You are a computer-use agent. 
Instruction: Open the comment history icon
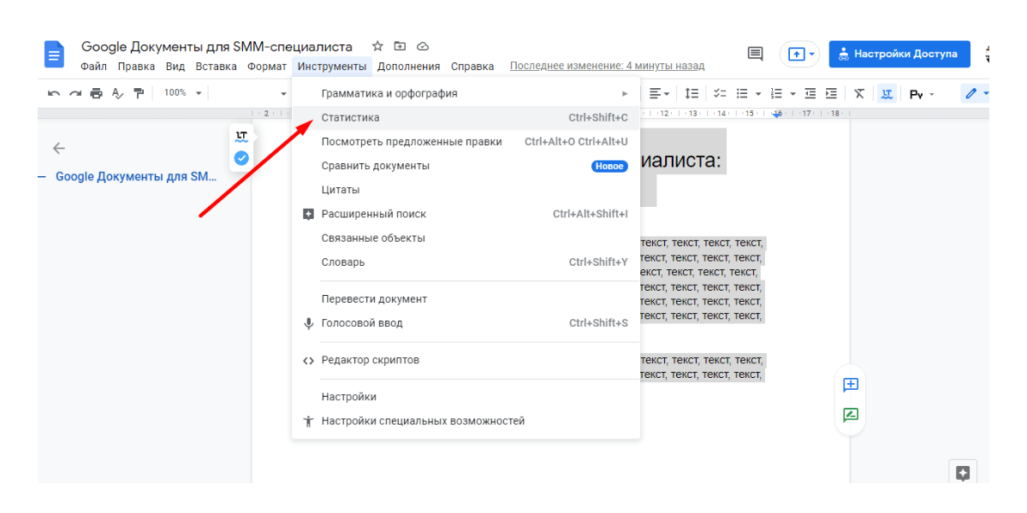755,54
